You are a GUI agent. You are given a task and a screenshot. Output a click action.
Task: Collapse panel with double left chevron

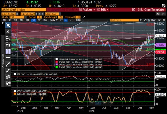pos(141,20)
